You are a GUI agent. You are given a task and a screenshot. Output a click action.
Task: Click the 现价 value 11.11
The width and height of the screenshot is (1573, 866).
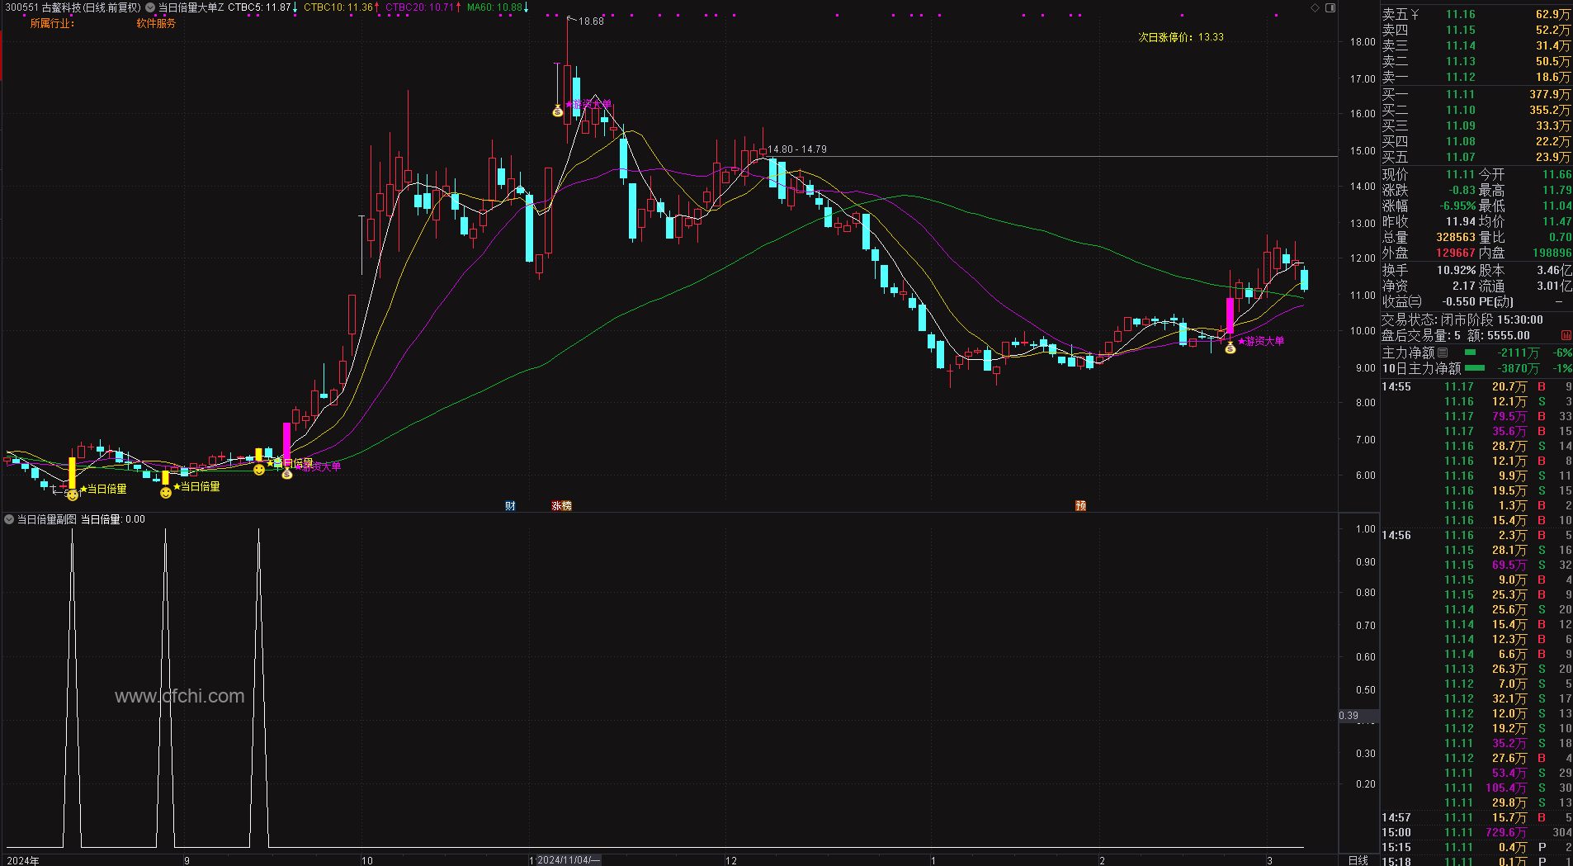click(x=1460, y=174)
